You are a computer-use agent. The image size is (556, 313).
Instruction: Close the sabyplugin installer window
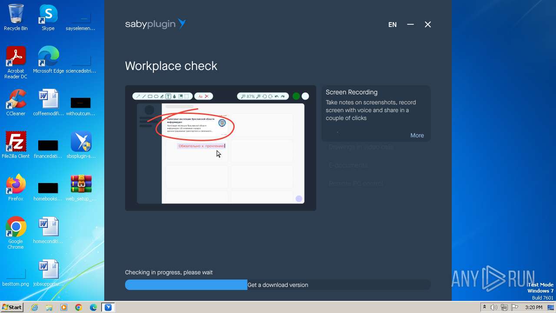(428, 25)
